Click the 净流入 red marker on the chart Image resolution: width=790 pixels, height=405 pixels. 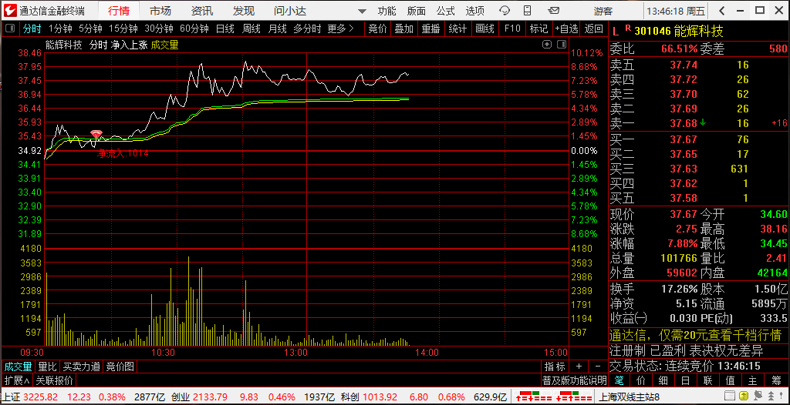pyautogui.click(x=96, y=134)
